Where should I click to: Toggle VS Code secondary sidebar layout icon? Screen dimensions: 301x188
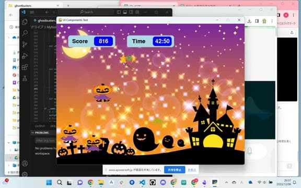tap(131, 12)
